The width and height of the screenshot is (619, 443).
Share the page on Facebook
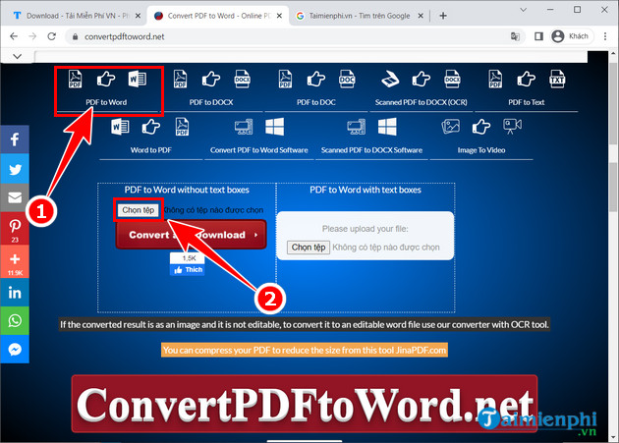[x=15, y=139]
